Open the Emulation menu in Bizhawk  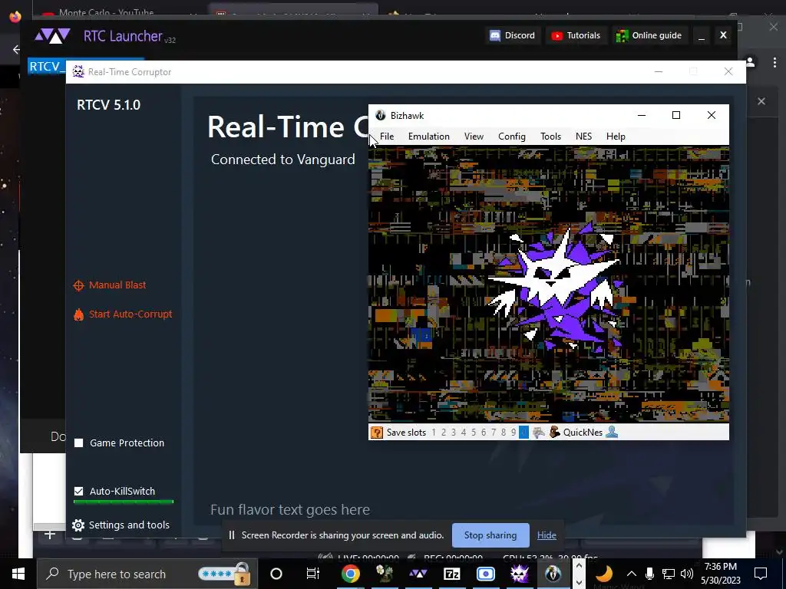(428, 137)
